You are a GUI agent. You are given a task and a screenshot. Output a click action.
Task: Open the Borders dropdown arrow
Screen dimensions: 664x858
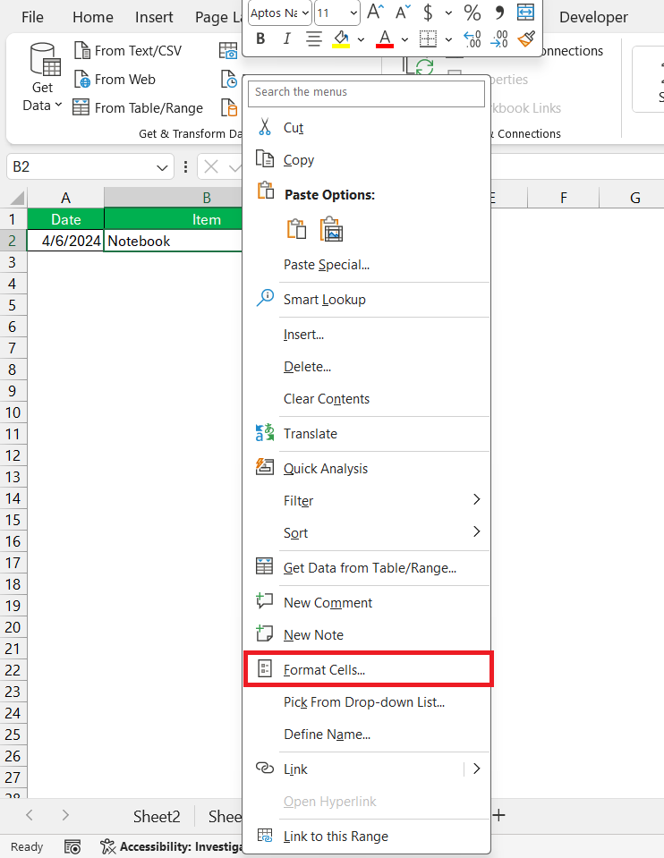pyautogui.click(x=448, y=39)
